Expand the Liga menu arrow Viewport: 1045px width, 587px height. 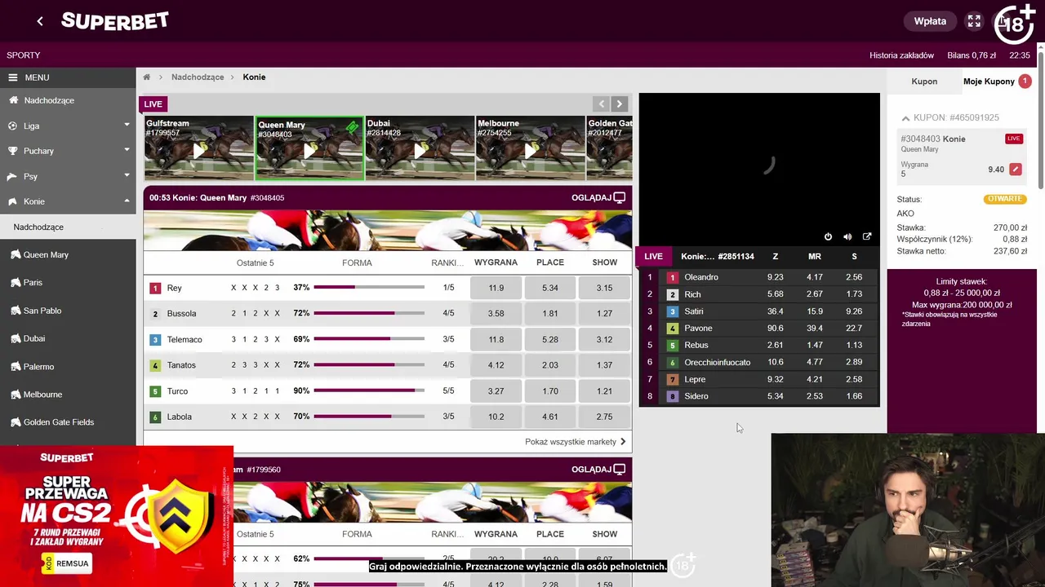pos(127,125)
